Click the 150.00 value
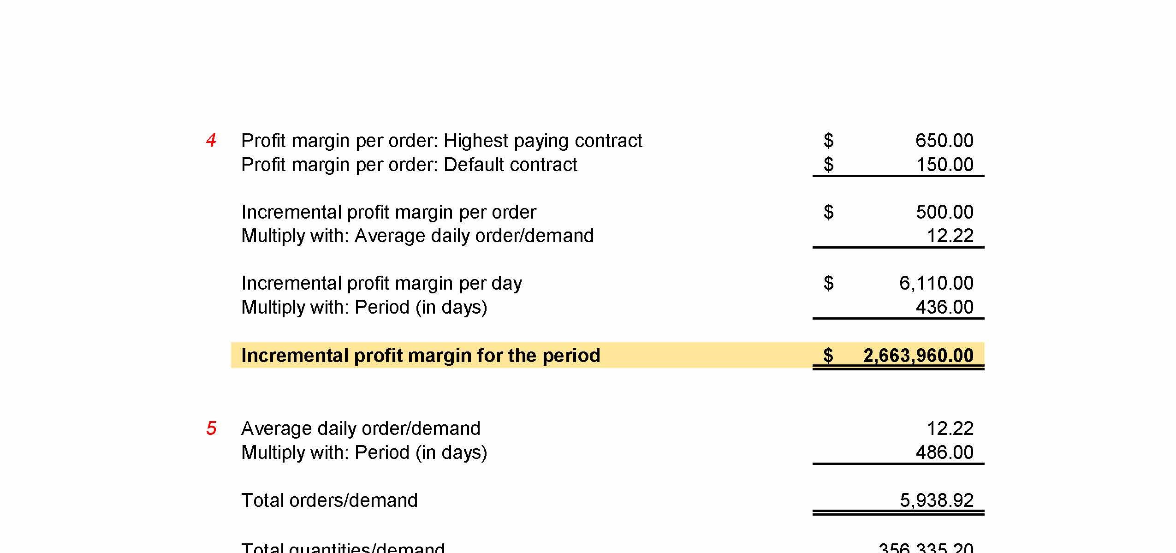Screen dimensions: 1176x553 tap(944, 165)
